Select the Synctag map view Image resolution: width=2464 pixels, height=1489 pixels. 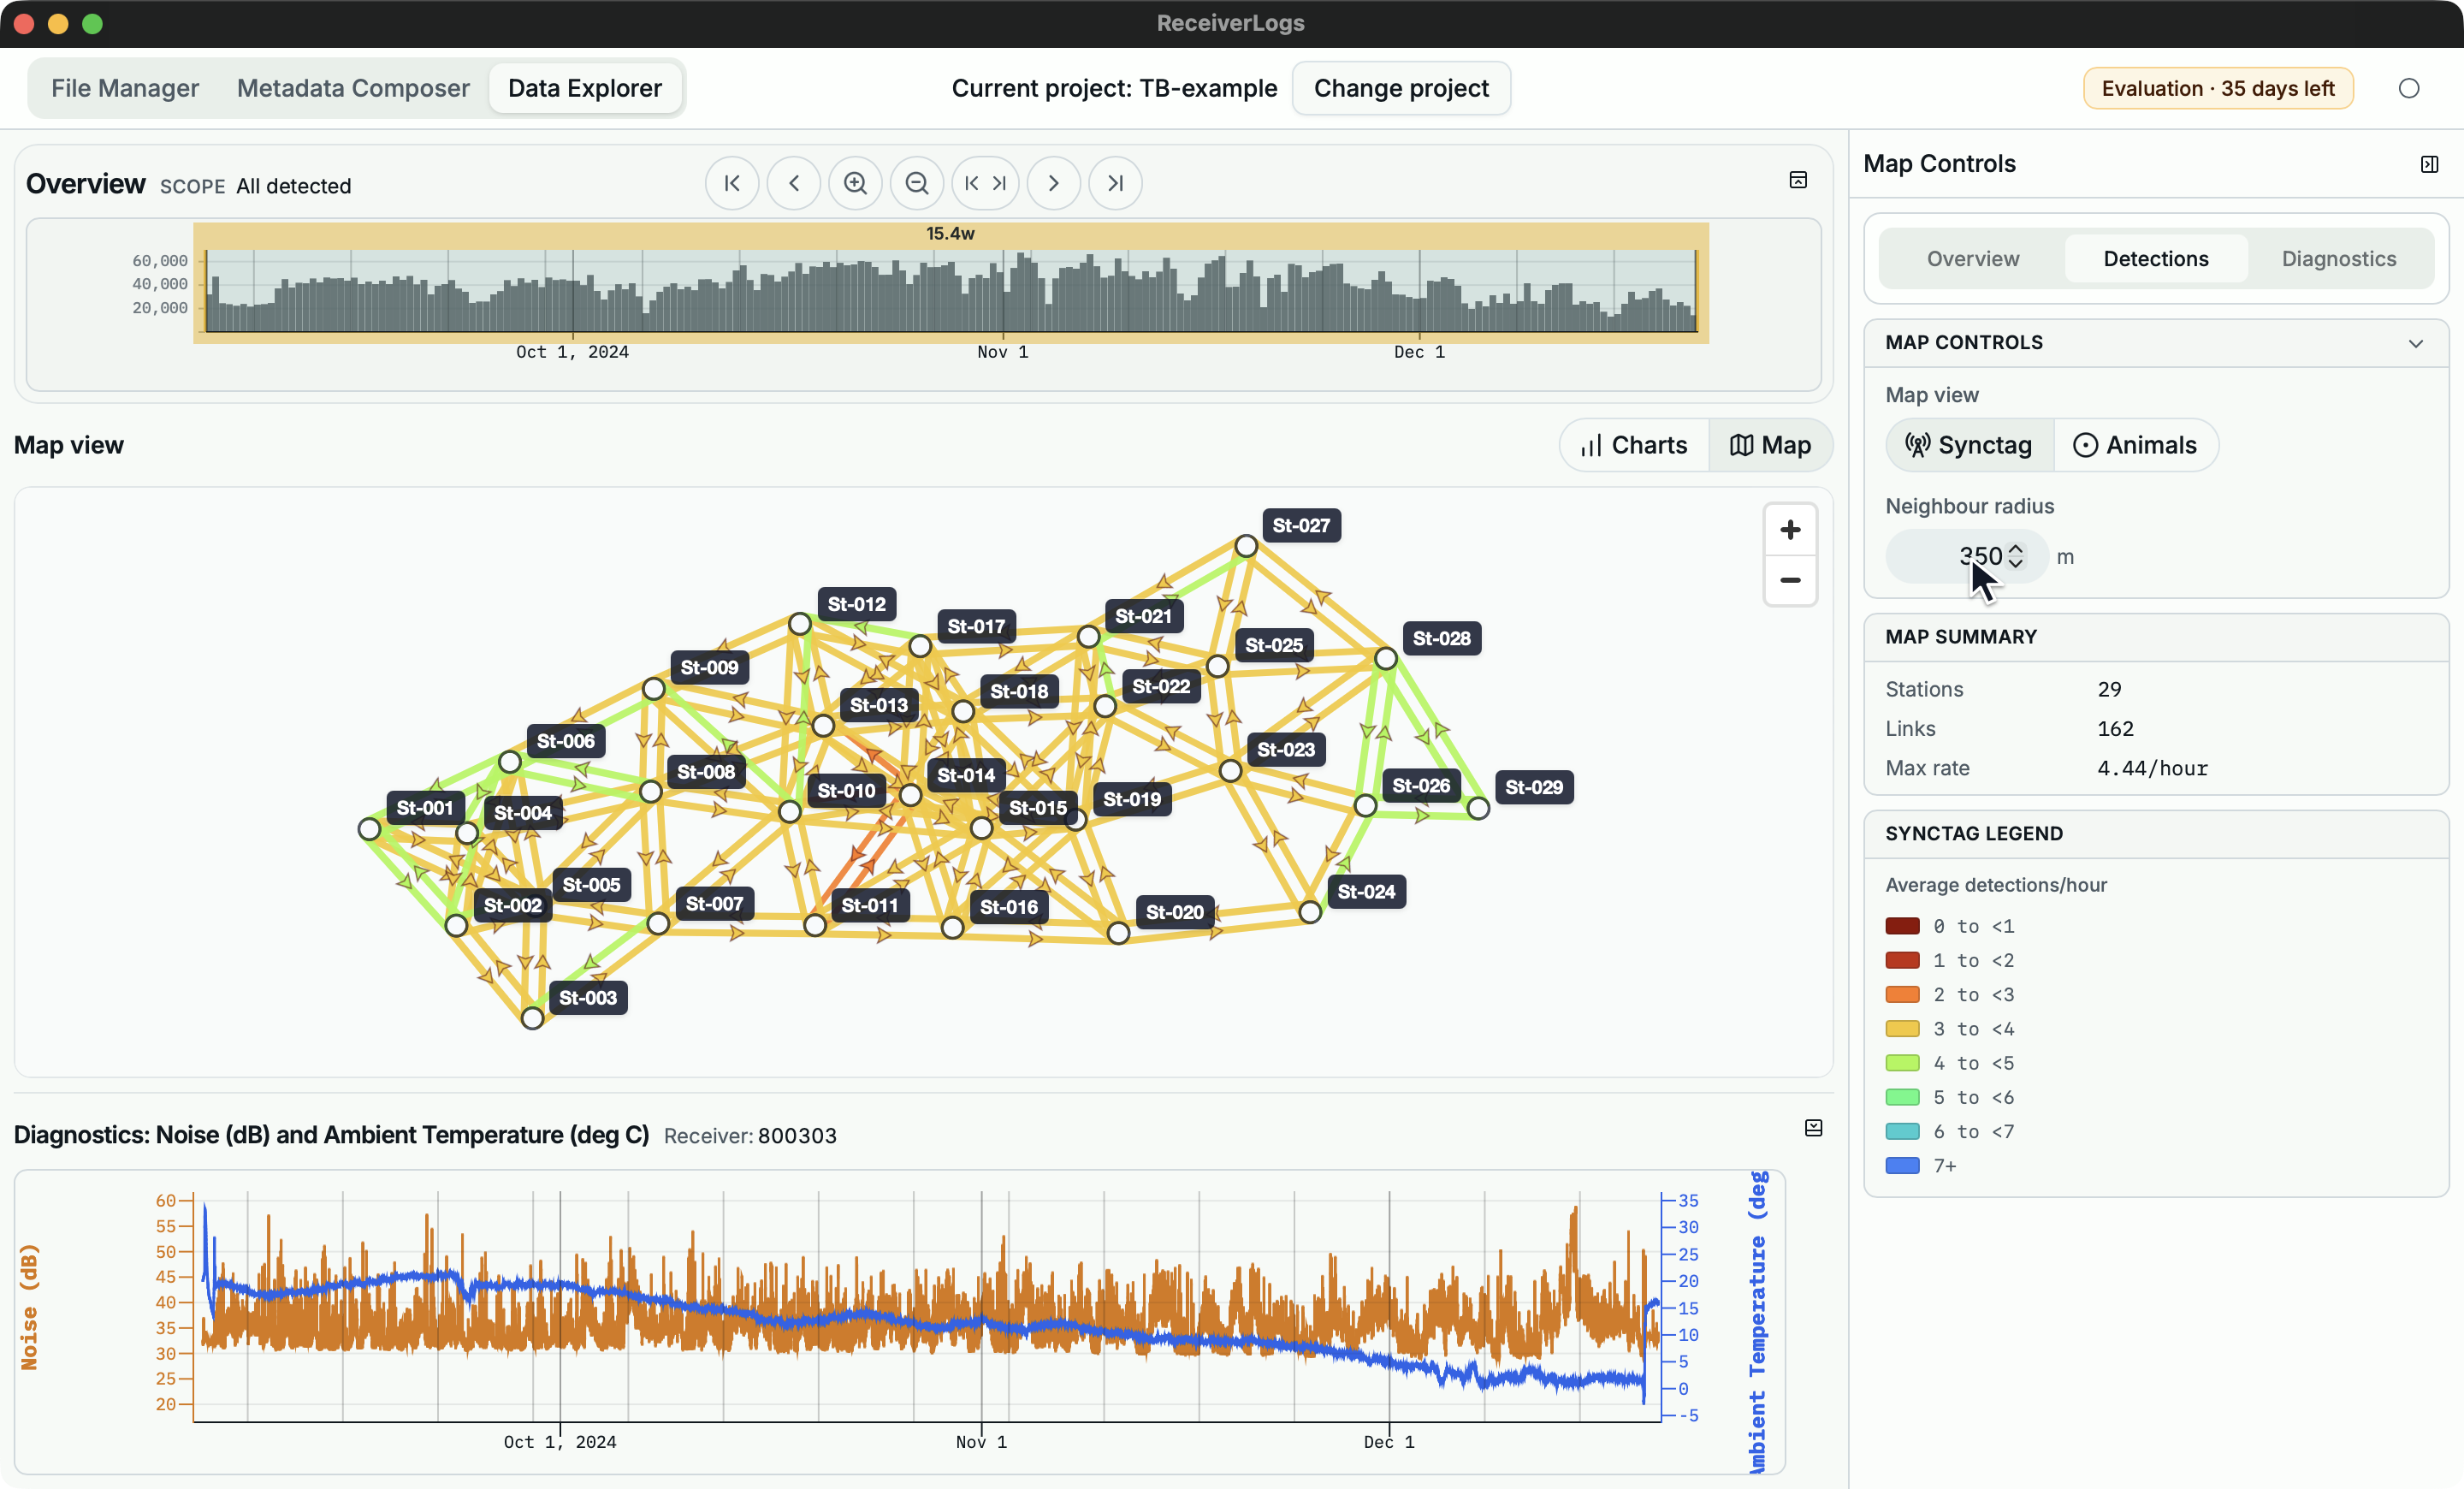pos(1969,445)
